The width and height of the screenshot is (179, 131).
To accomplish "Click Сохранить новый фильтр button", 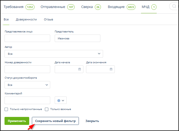I will [55, 121].
